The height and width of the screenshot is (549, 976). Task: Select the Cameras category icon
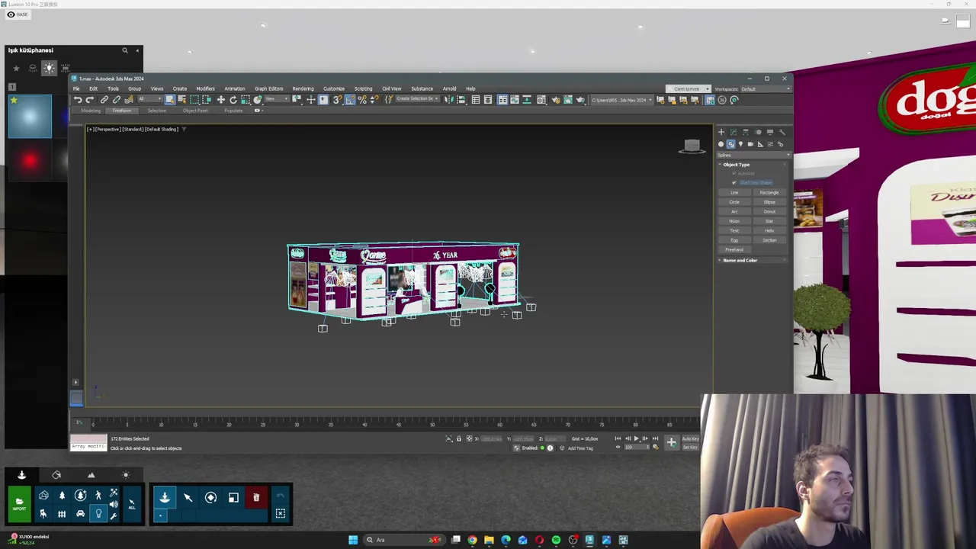click(750, 144)
